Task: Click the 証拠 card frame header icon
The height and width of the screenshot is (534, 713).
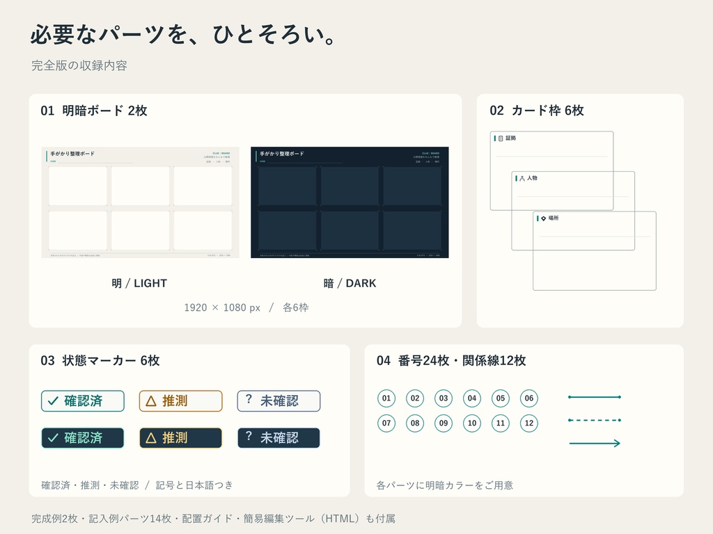Action: click(x=501, y=138)
